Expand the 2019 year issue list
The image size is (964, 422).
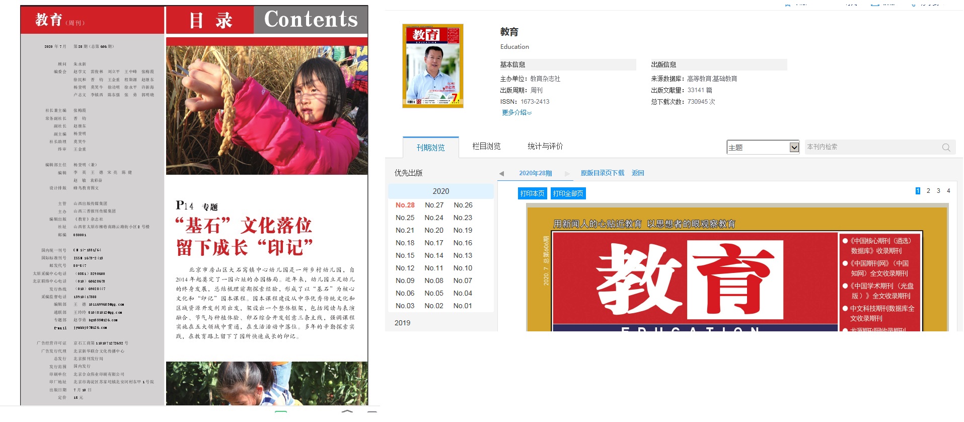tap(402, 323)
